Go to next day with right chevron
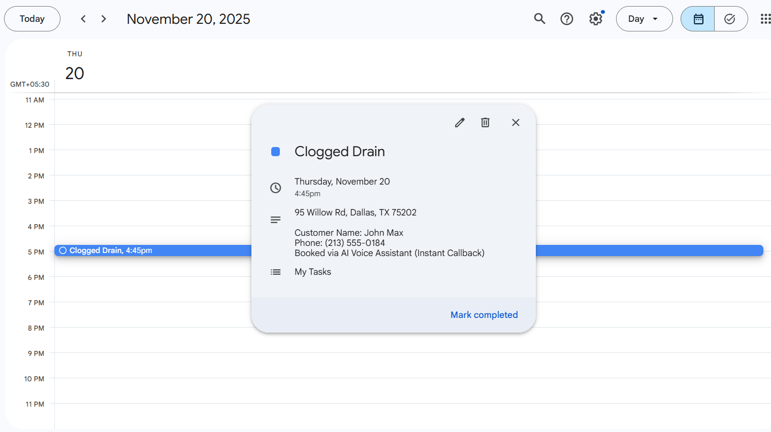 [104, 19]
